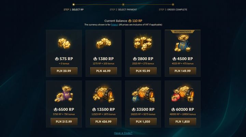Select the 60200 RP chest with red pouch

click(182, 94)
